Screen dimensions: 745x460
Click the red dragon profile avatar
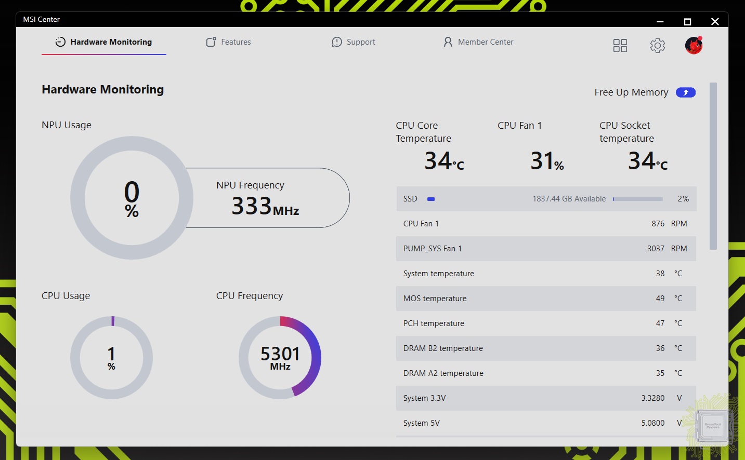[x=694, y=46]
